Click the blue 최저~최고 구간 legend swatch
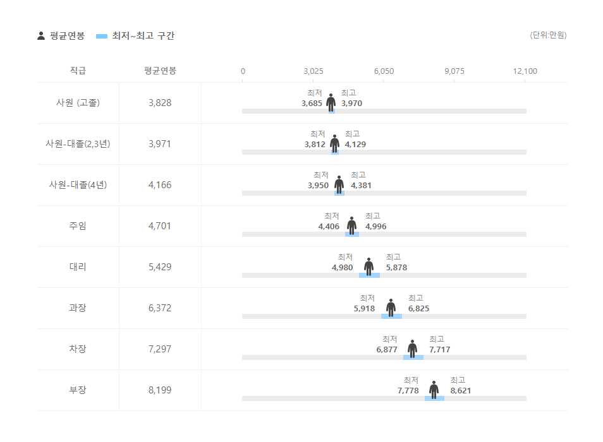The width and height of the screenshot is (603, 442). tap(102, 36)
